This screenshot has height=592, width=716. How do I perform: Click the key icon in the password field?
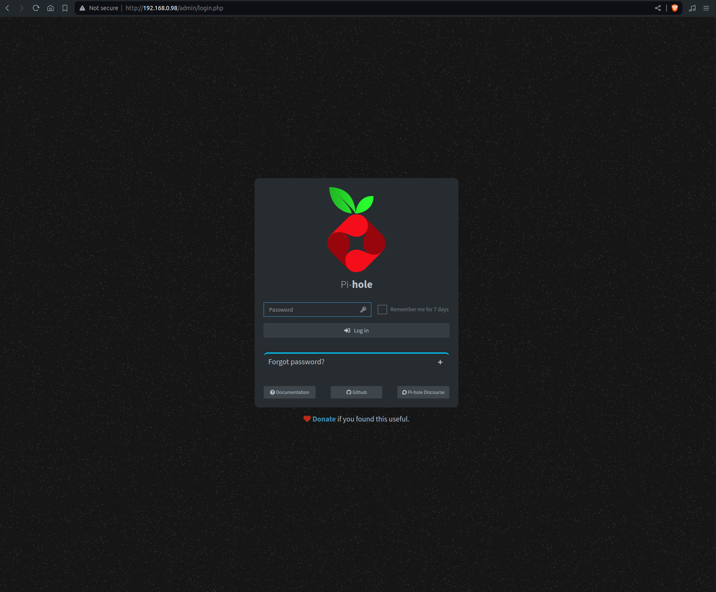coord(363,310)
